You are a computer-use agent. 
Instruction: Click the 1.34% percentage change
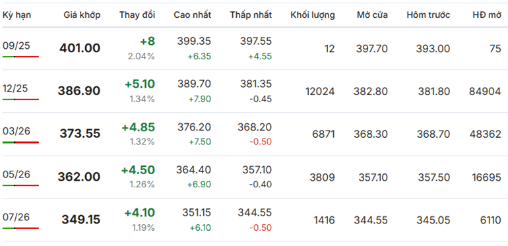click(143, 99)
